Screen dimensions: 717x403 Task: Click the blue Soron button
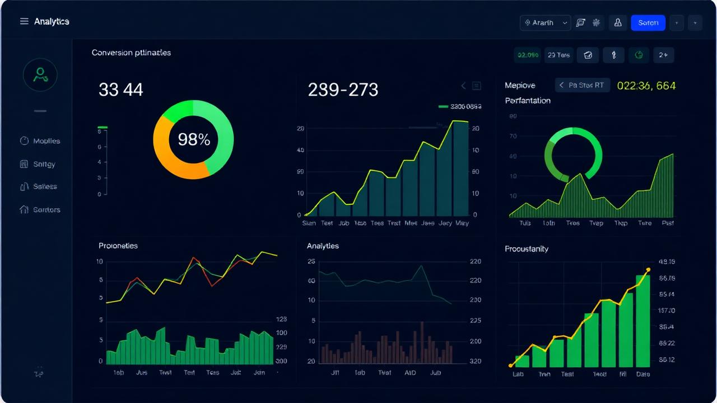pyautogui.click(x=648, y=23)
